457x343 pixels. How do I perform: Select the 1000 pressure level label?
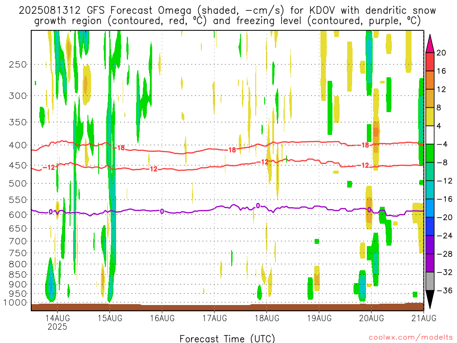click(x=16, y=303)
